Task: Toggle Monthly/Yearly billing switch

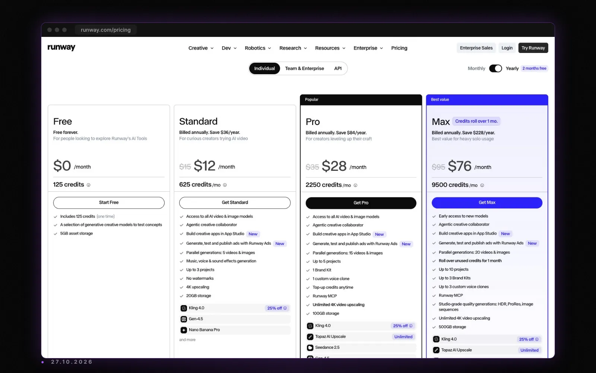Action: pyautogui.click(x=495, y=68)
